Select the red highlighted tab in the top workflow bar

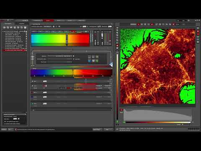tap(48, 21)
